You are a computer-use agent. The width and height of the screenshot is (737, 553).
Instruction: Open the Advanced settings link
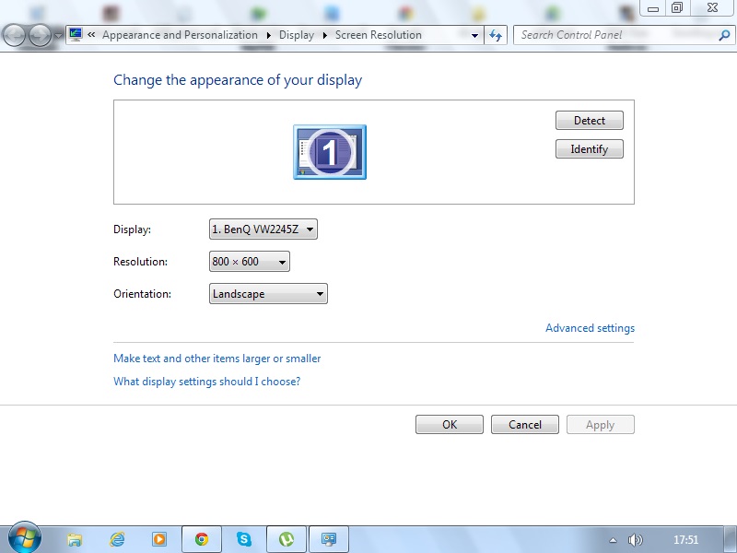point(590,328)
